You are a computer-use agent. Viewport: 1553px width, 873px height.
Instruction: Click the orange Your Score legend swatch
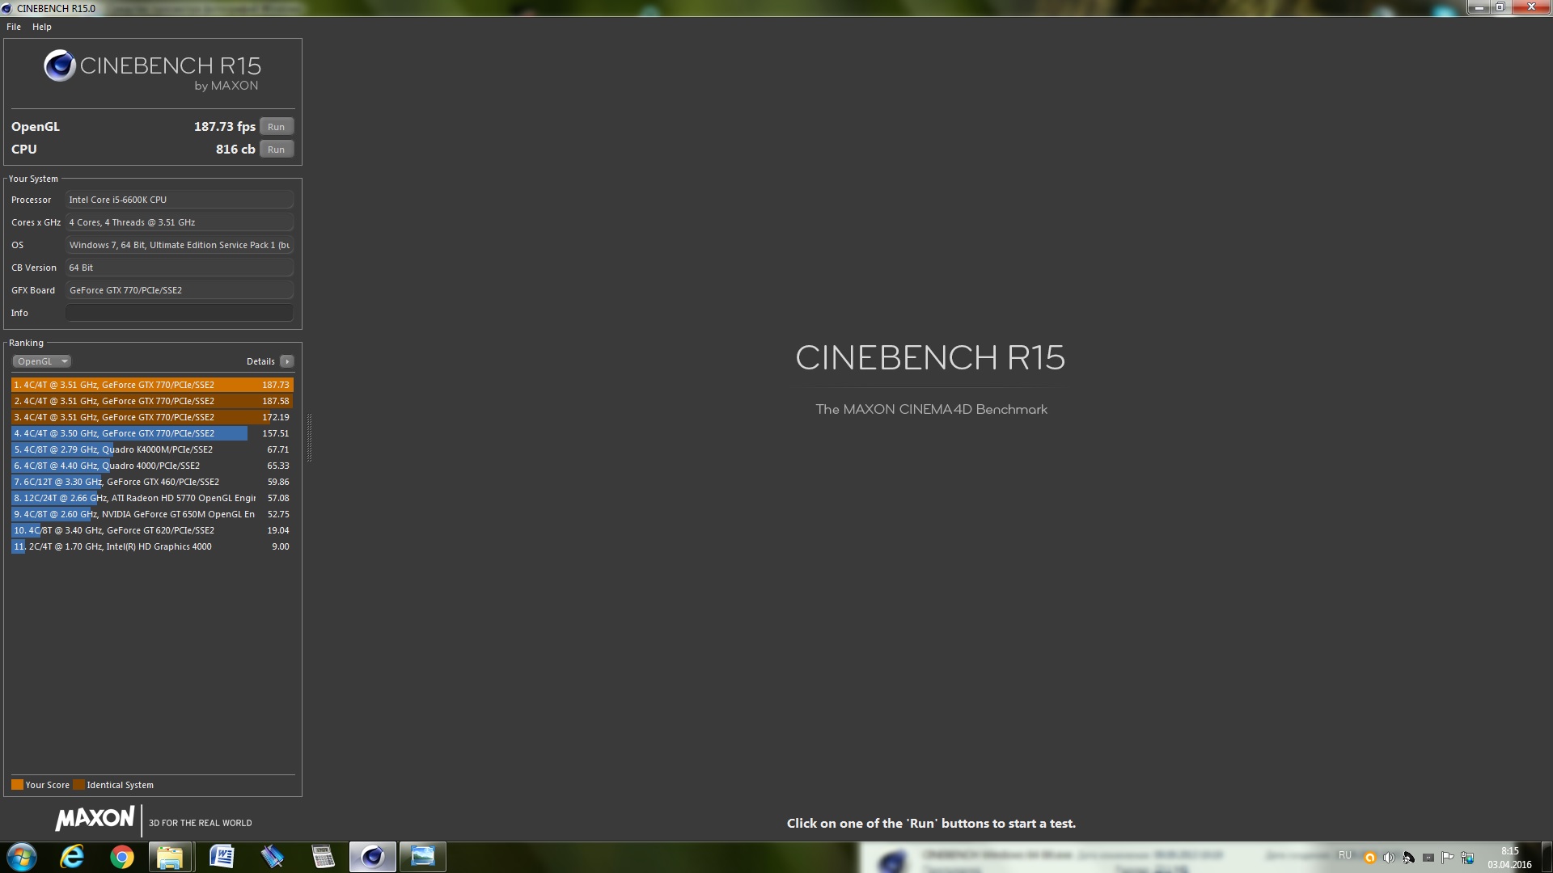point(17,785)
